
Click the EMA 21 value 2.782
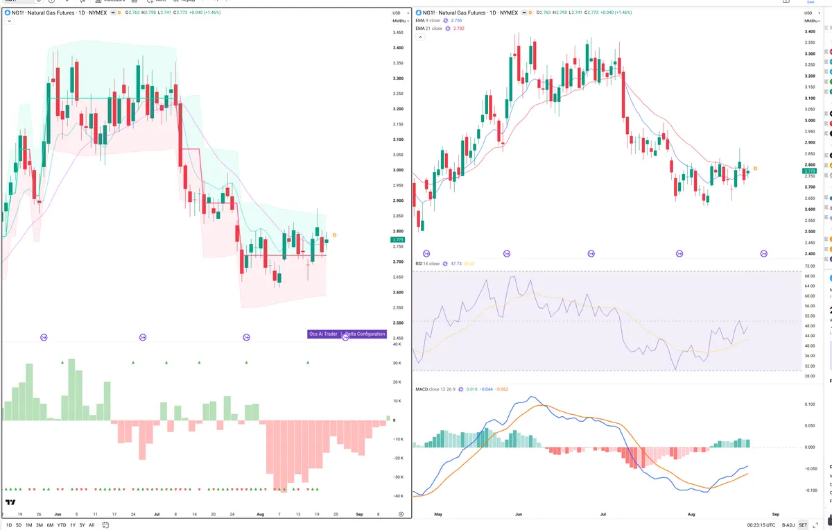tap(459, 28)
